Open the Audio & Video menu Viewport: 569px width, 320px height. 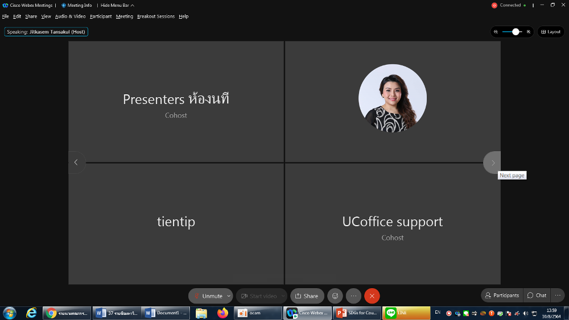coord(70,16)
